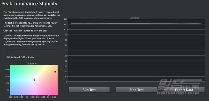Click the 120 label on luminance axis
Screen dimensions: 209x101
(65, 19)
